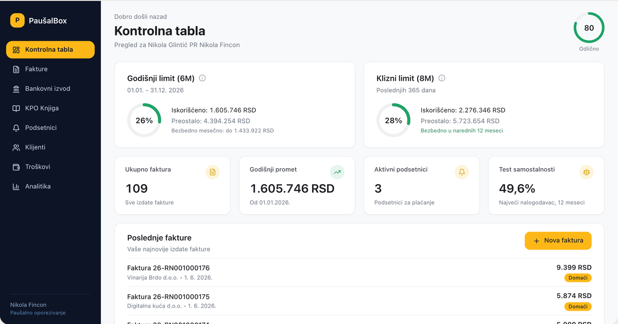Viewport: 618px width, 324px height.
Task: Click info icon next to Godišnji limit (6M)
Action: click(x=202, y=78)
